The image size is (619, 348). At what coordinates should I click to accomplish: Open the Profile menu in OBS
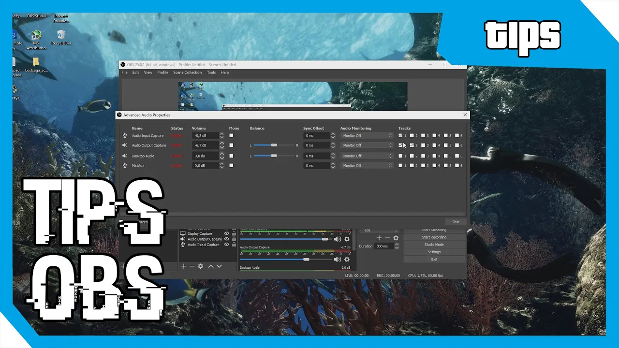coord(162,72)
